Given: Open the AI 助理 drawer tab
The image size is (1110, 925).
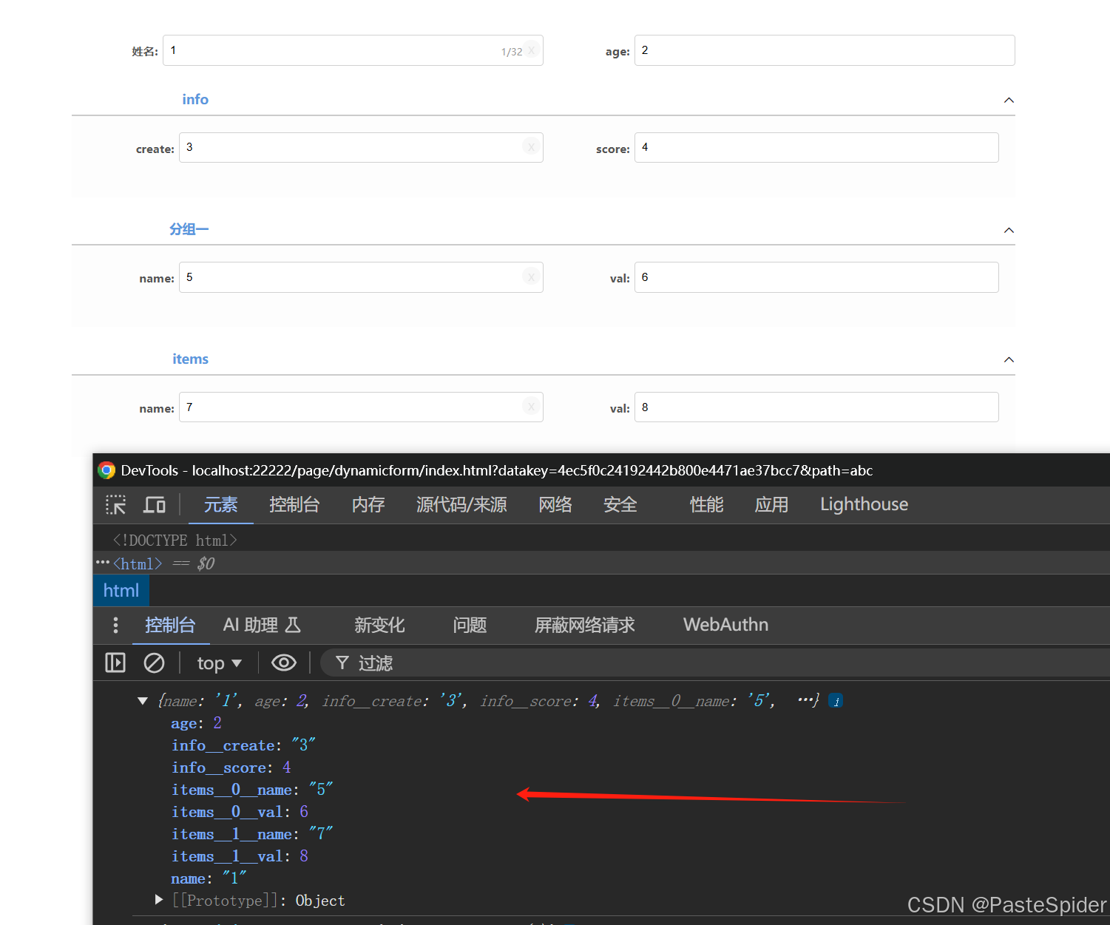Looking at the screenshot, I should point(262,626).
